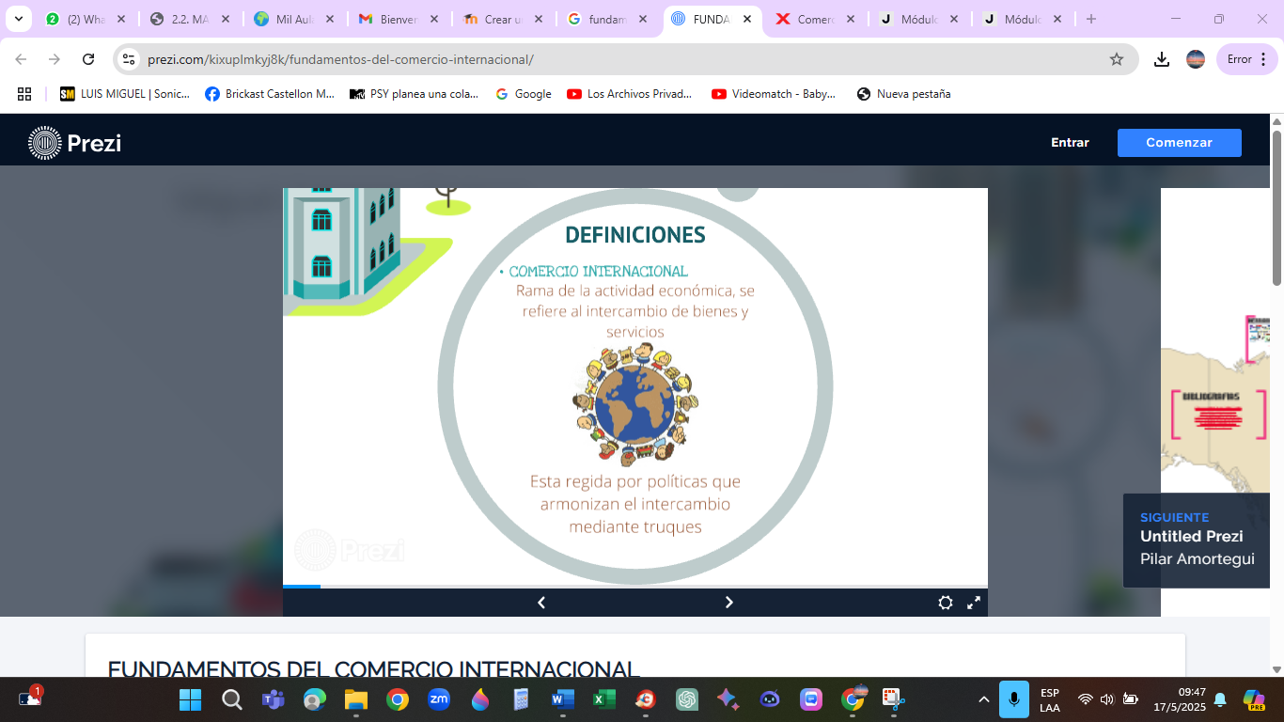The width and height of the screenshot is (1284, 722).
Task: Open ChatGPT from the taskbar
Action: (687, 699)
